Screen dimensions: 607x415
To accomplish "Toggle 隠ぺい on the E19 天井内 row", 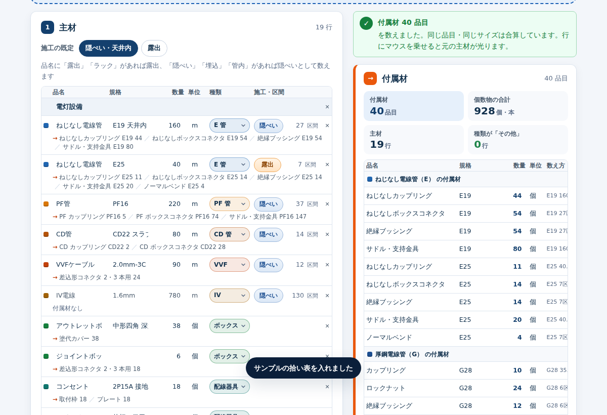I will point(269,126).
